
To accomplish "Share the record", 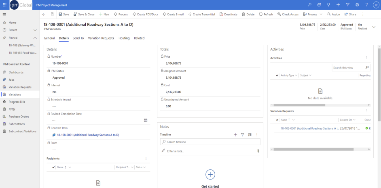I will pos(350,14).
